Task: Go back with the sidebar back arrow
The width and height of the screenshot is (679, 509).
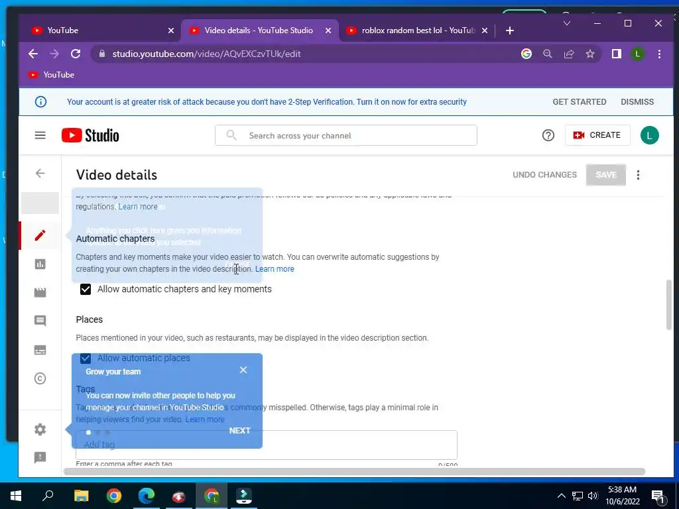Action: tap(40, 173)
